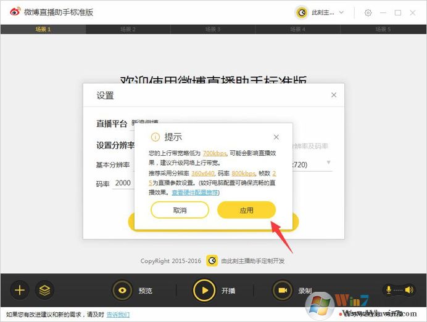427x322 pixels.
Task: Click the 开播 label
Action: [228, 291]
